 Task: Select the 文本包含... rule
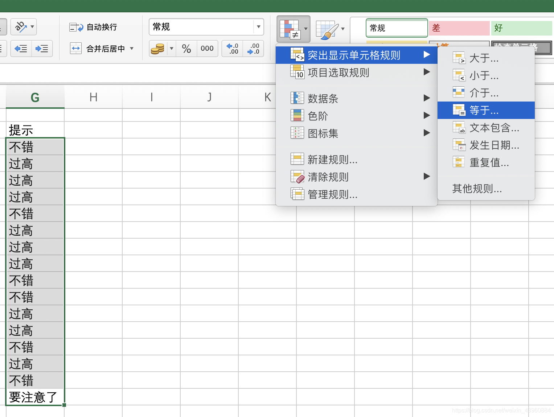click(486, 128)
